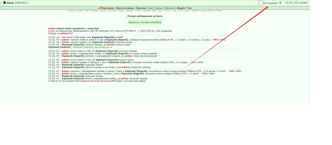
Task: Click the '-107' damage value
Action: pos(192,62)
